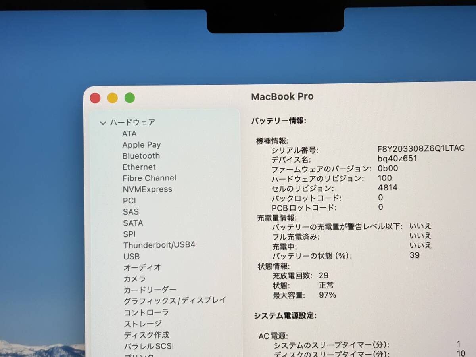476x357 pixels.
Task: Click the red close window button
Action: tap(95, 98)
